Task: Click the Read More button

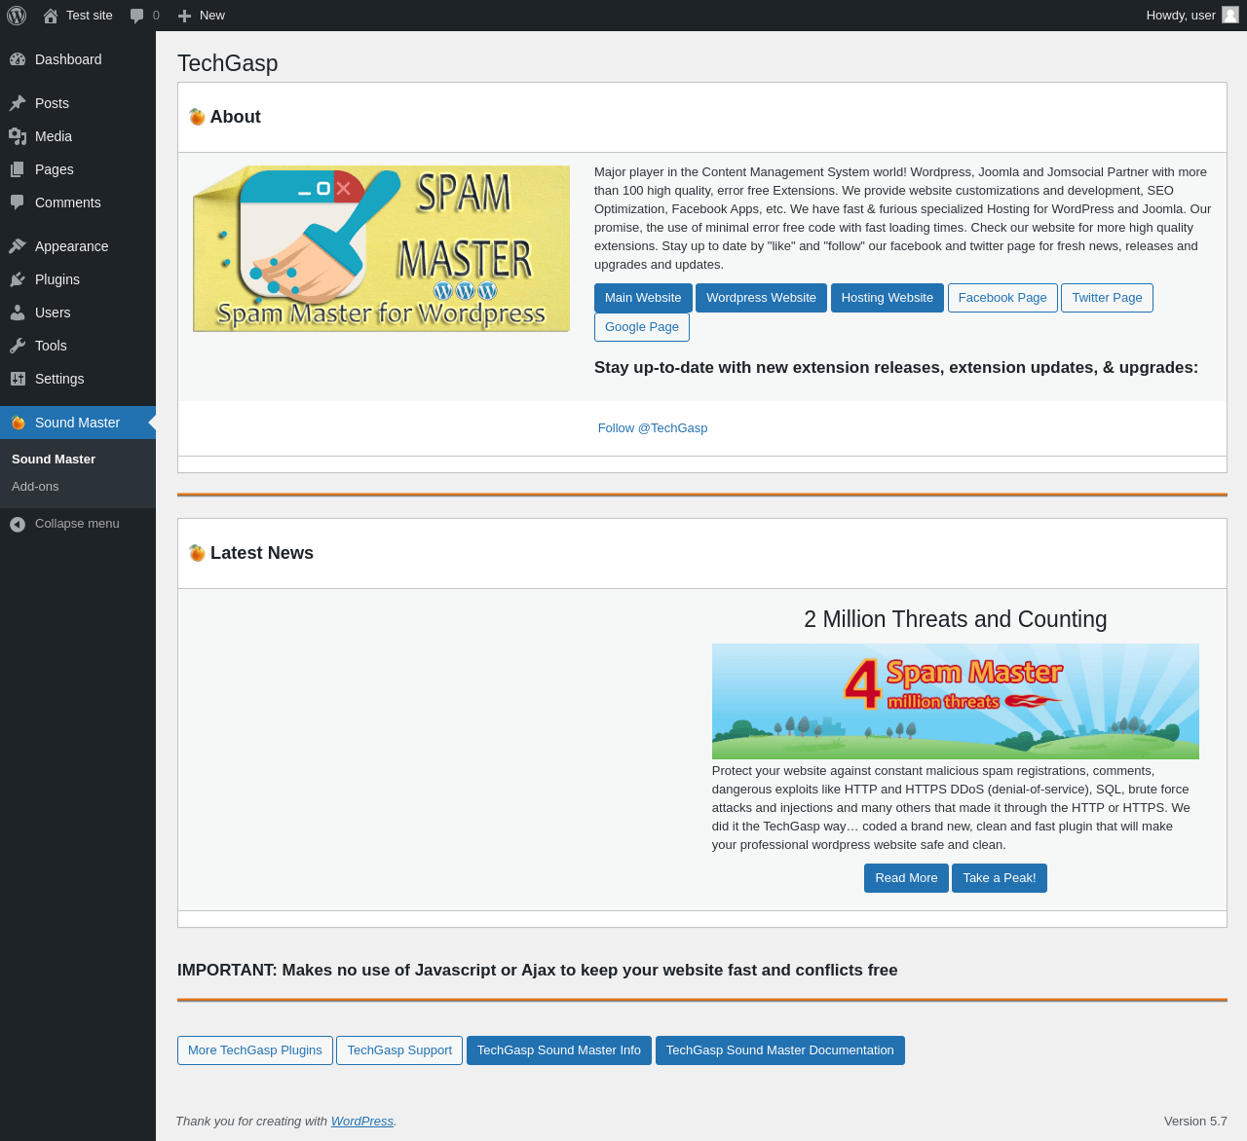Action: 906,878
